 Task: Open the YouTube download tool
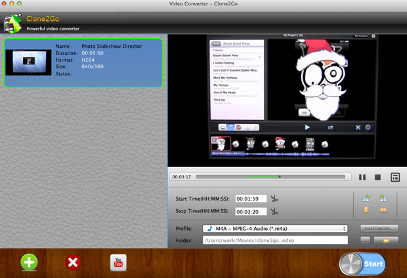click(x=118, y=263)
